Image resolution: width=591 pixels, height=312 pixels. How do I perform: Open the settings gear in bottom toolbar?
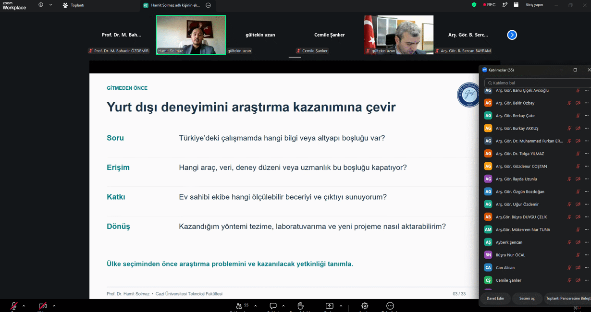(365, 306)
